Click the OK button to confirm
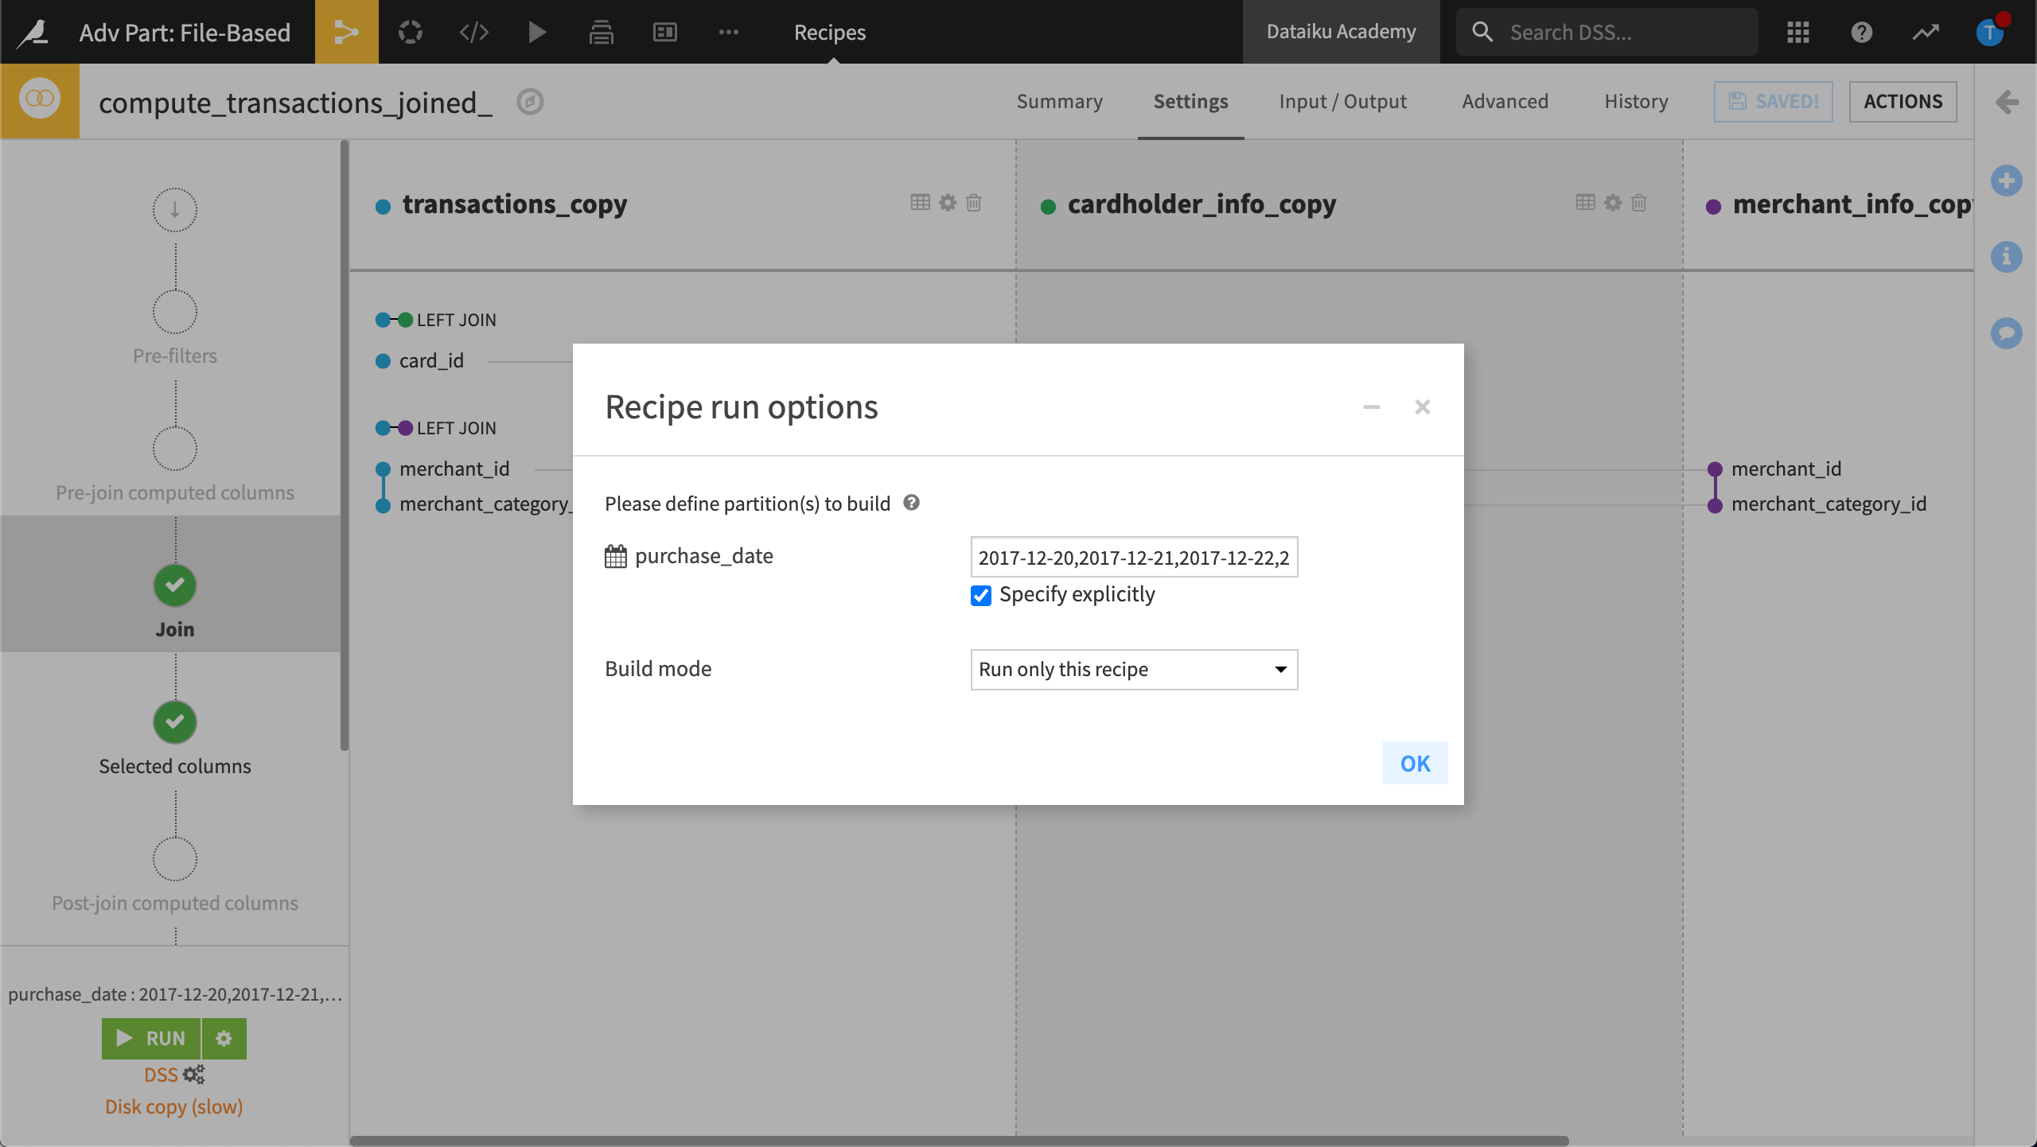Viewport: 2037px width, 1147px height. (1416, 762)
